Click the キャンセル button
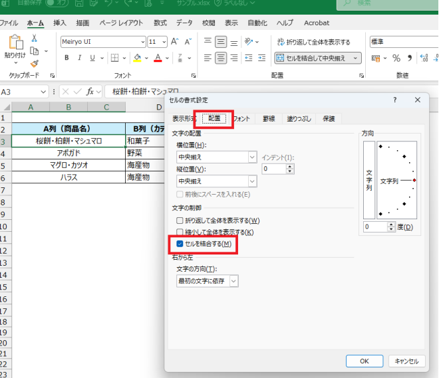Image resolution: width=439 pixels, height=378 pixels. tap(406, 361)
